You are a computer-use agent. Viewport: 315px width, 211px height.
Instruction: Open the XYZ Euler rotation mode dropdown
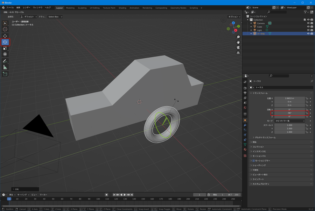(289, 121)
